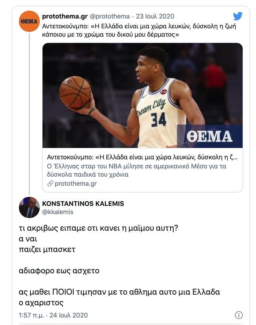The image size is (256, 325).
Task: Click the reply line ending ο αχαριστος
Action: 41,303
